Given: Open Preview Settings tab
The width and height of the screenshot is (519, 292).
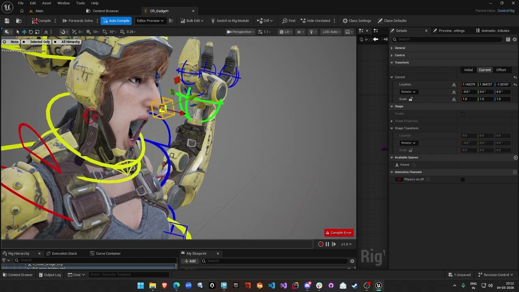Looking at the screenshot, I should tap(449, 31).
